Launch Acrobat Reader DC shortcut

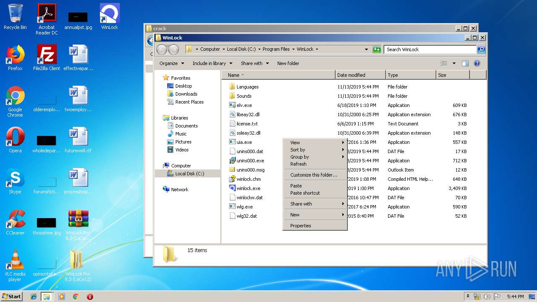(x=47, y=19)
